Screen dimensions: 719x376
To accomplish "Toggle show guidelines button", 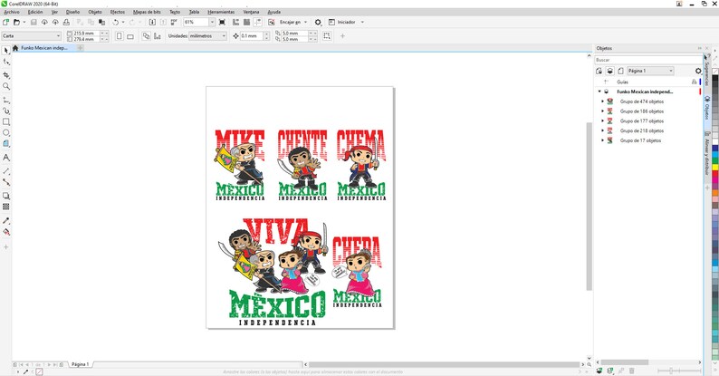I will [x=258, y=22].
